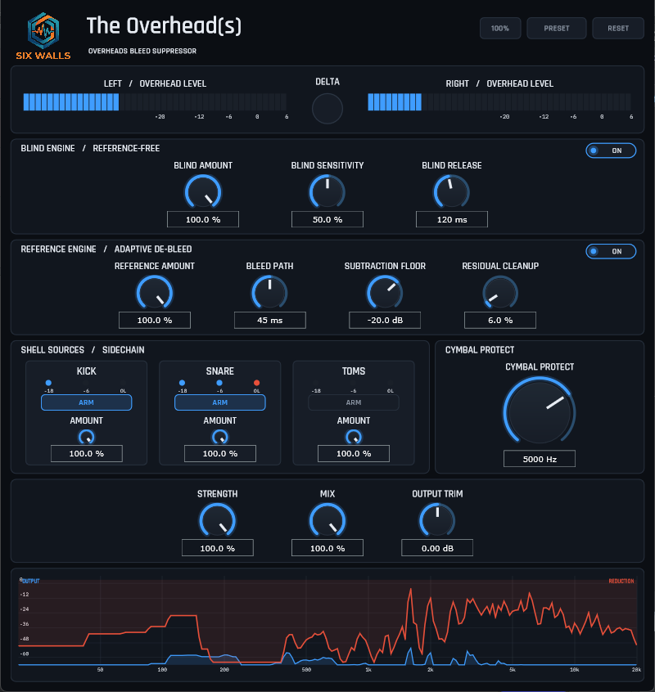Click the '5k' frequency label on analyzer
Screen dimensions: 655x692
point(513,669)
